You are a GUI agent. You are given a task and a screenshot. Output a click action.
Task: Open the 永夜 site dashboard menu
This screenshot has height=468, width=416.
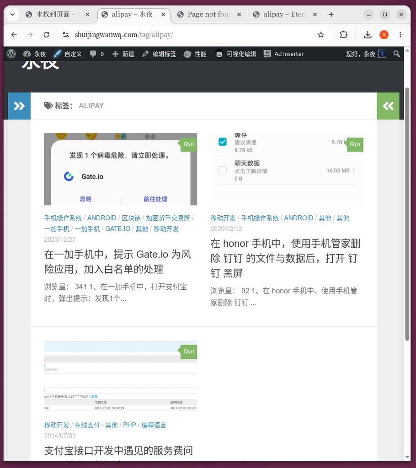click(34, 54)
